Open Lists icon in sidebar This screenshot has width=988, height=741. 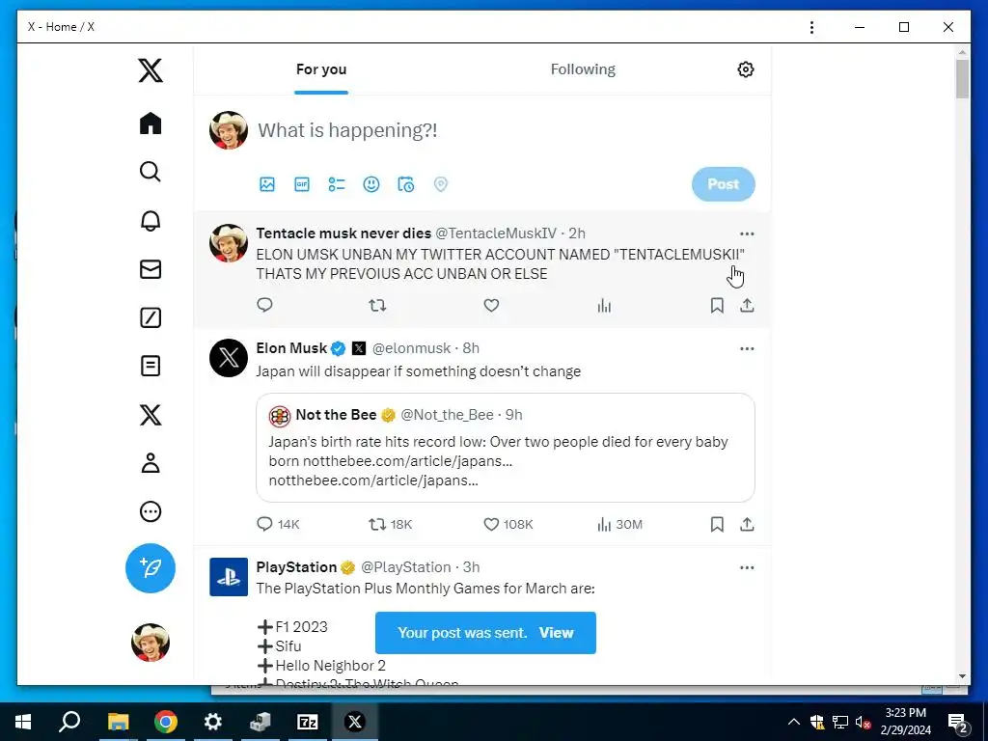point(151,366)
